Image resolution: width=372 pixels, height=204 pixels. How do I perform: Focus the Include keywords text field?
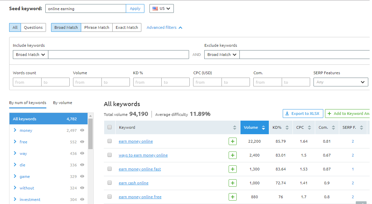[118, 55]
